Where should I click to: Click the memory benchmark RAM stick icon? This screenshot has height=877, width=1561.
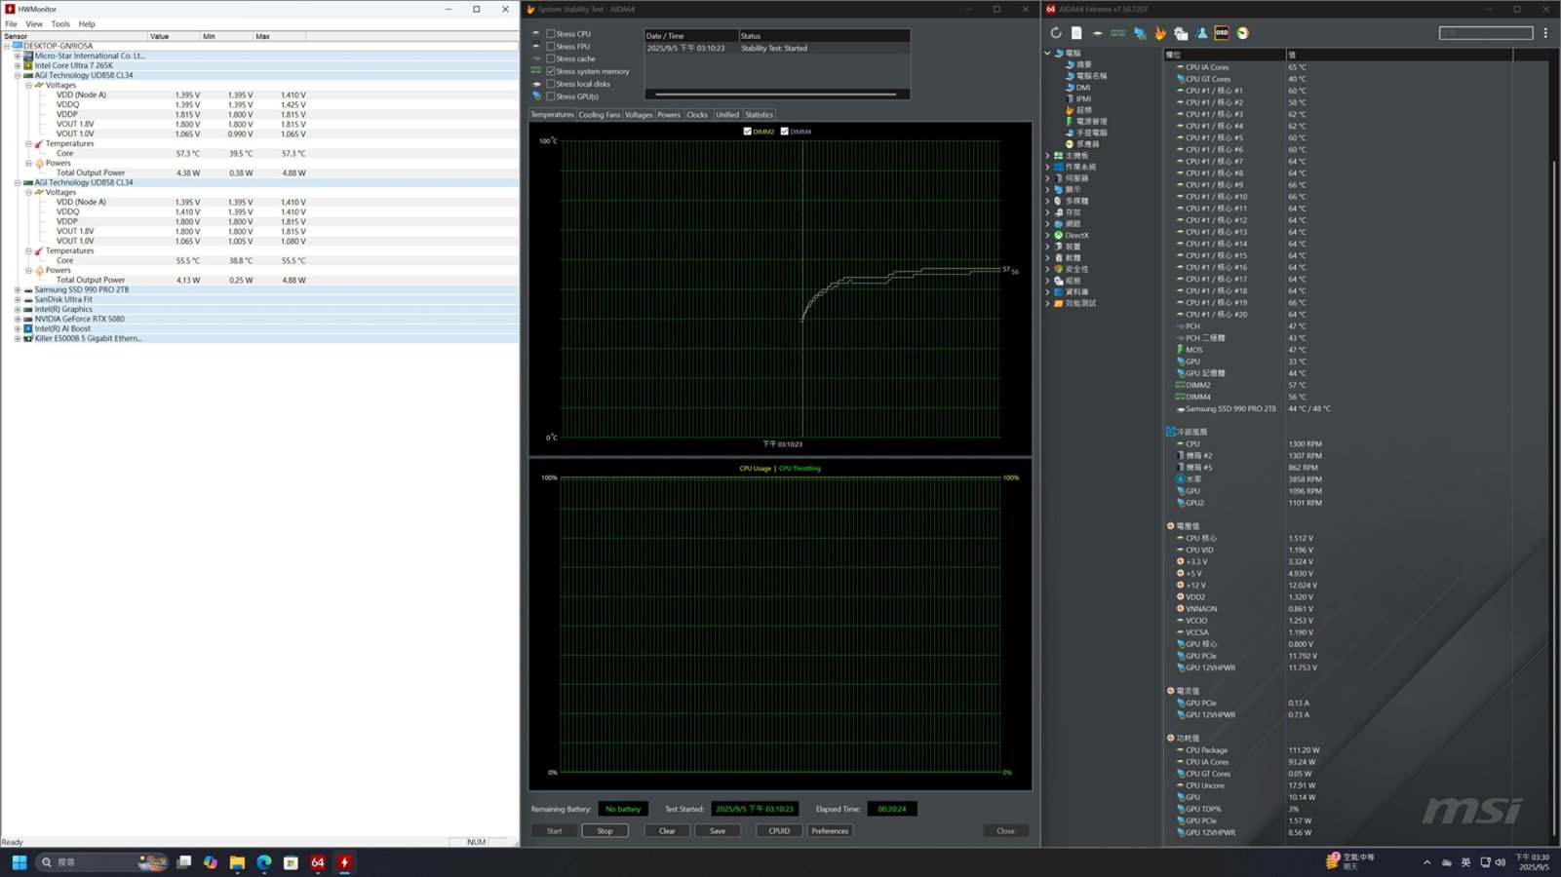pyautogui.click(x=1118, y=33)
